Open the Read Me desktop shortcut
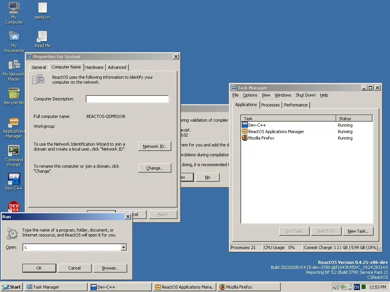The width and height of the screenshot is (390, 292). click(42, 39)
